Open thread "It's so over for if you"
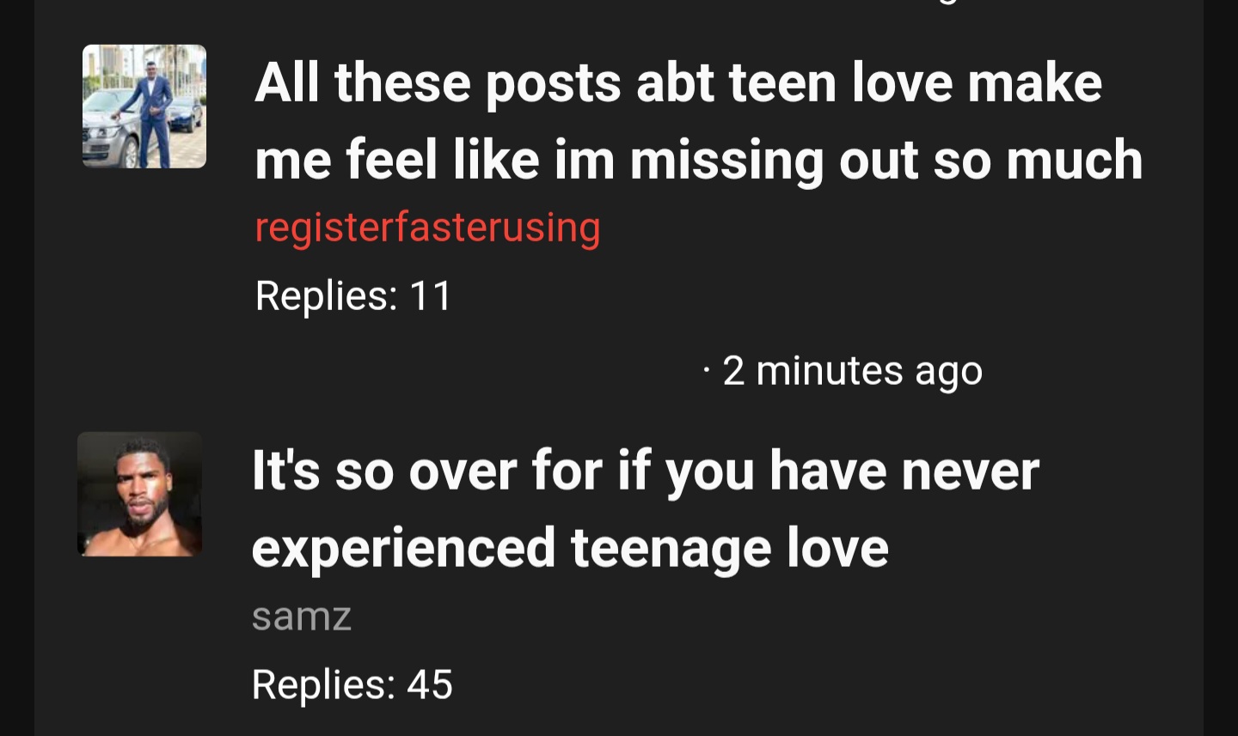Screen dimensions: 1238x736 (646, 509)
